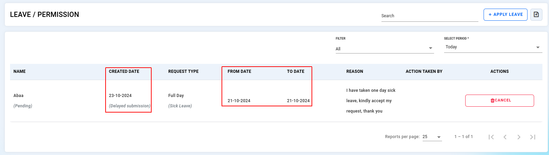Click the To Date column header
The width and height of the screenshot is (549, 155).
pos(296,71)
